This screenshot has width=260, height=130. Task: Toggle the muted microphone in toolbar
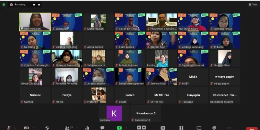click(x=9, y=128)
